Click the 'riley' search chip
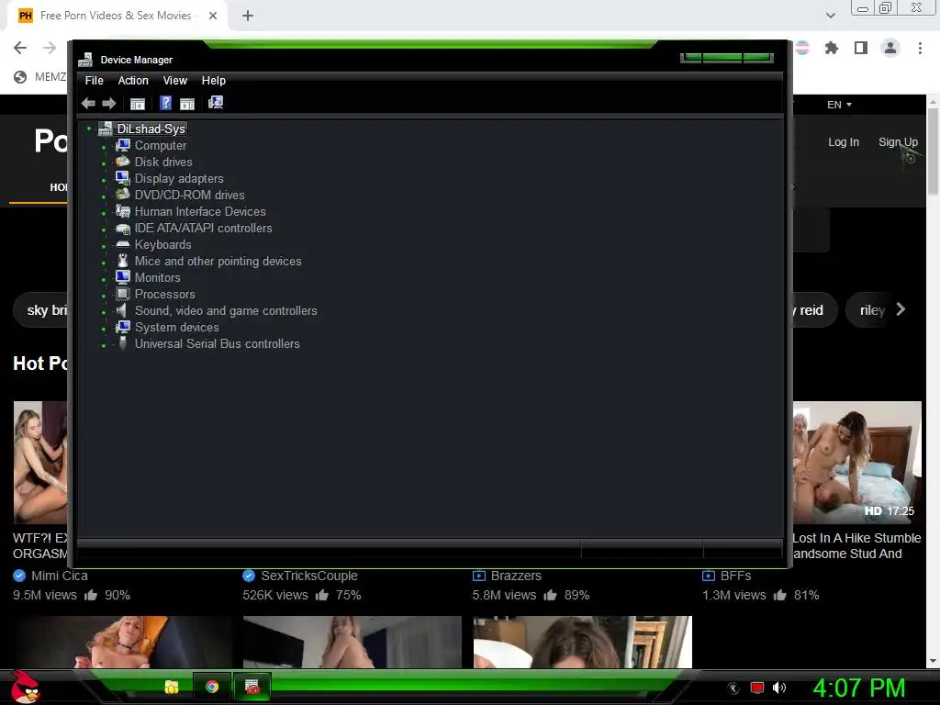This screenshot has width=940, height=705. pos(872,310)
